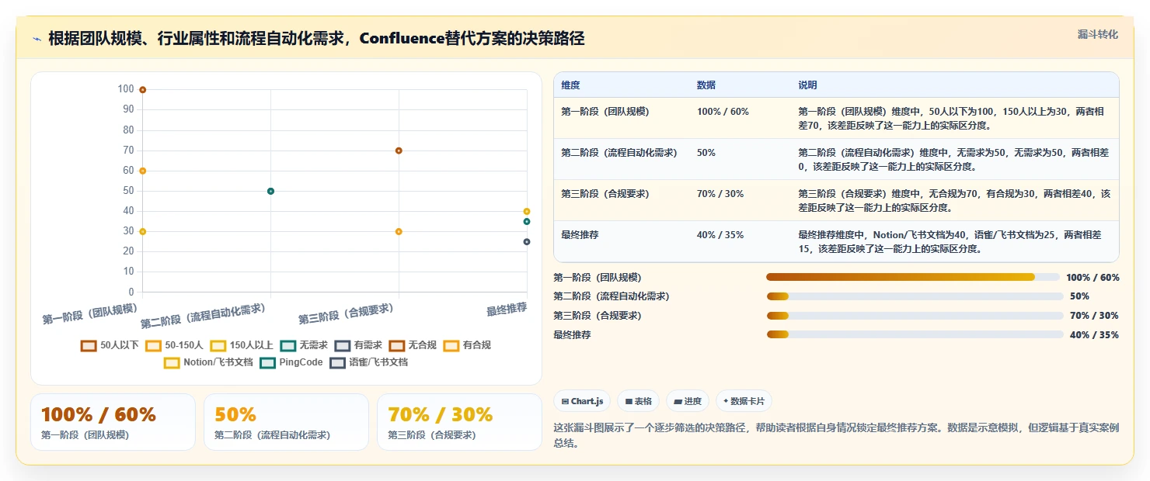This screenshot has height=481, width=1150.
Task: Click the 说明 column header
Action: (807, 85)
